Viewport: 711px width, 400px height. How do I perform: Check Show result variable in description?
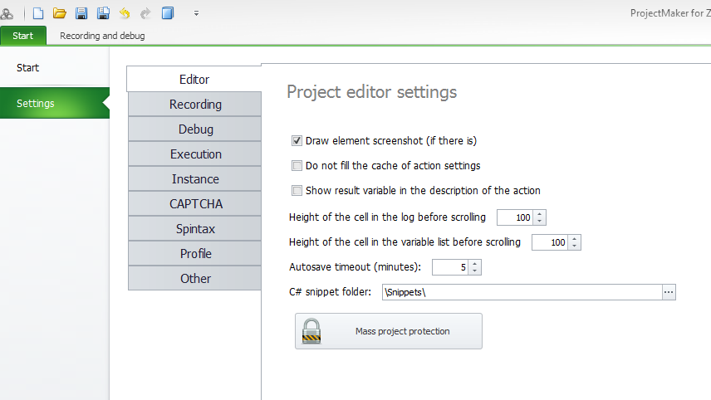coord(297,191)
